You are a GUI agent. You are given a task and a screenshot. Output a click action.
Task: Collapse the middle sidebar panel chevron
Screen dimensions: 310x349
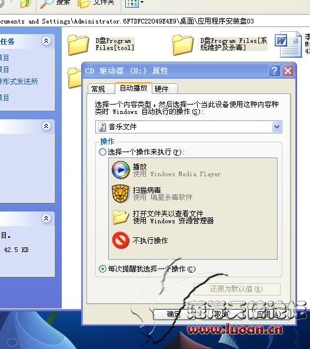(46, 126)
